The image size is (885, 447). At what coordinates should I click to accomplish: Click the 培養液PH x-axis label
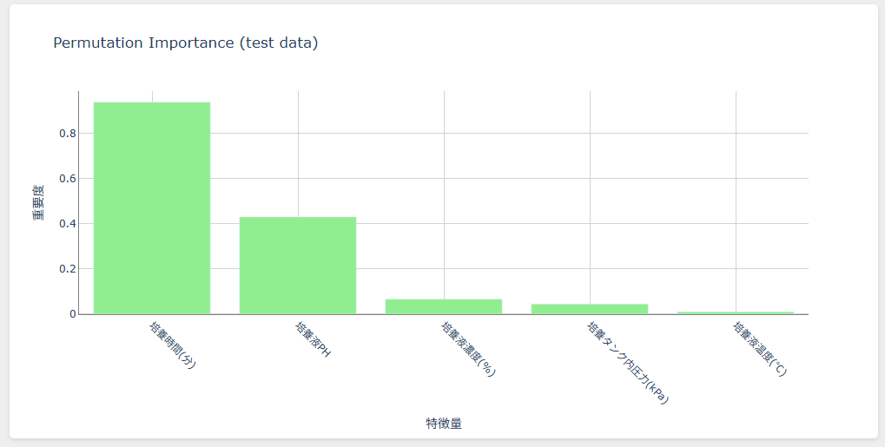pyautogui.click(x=313, y=340)
